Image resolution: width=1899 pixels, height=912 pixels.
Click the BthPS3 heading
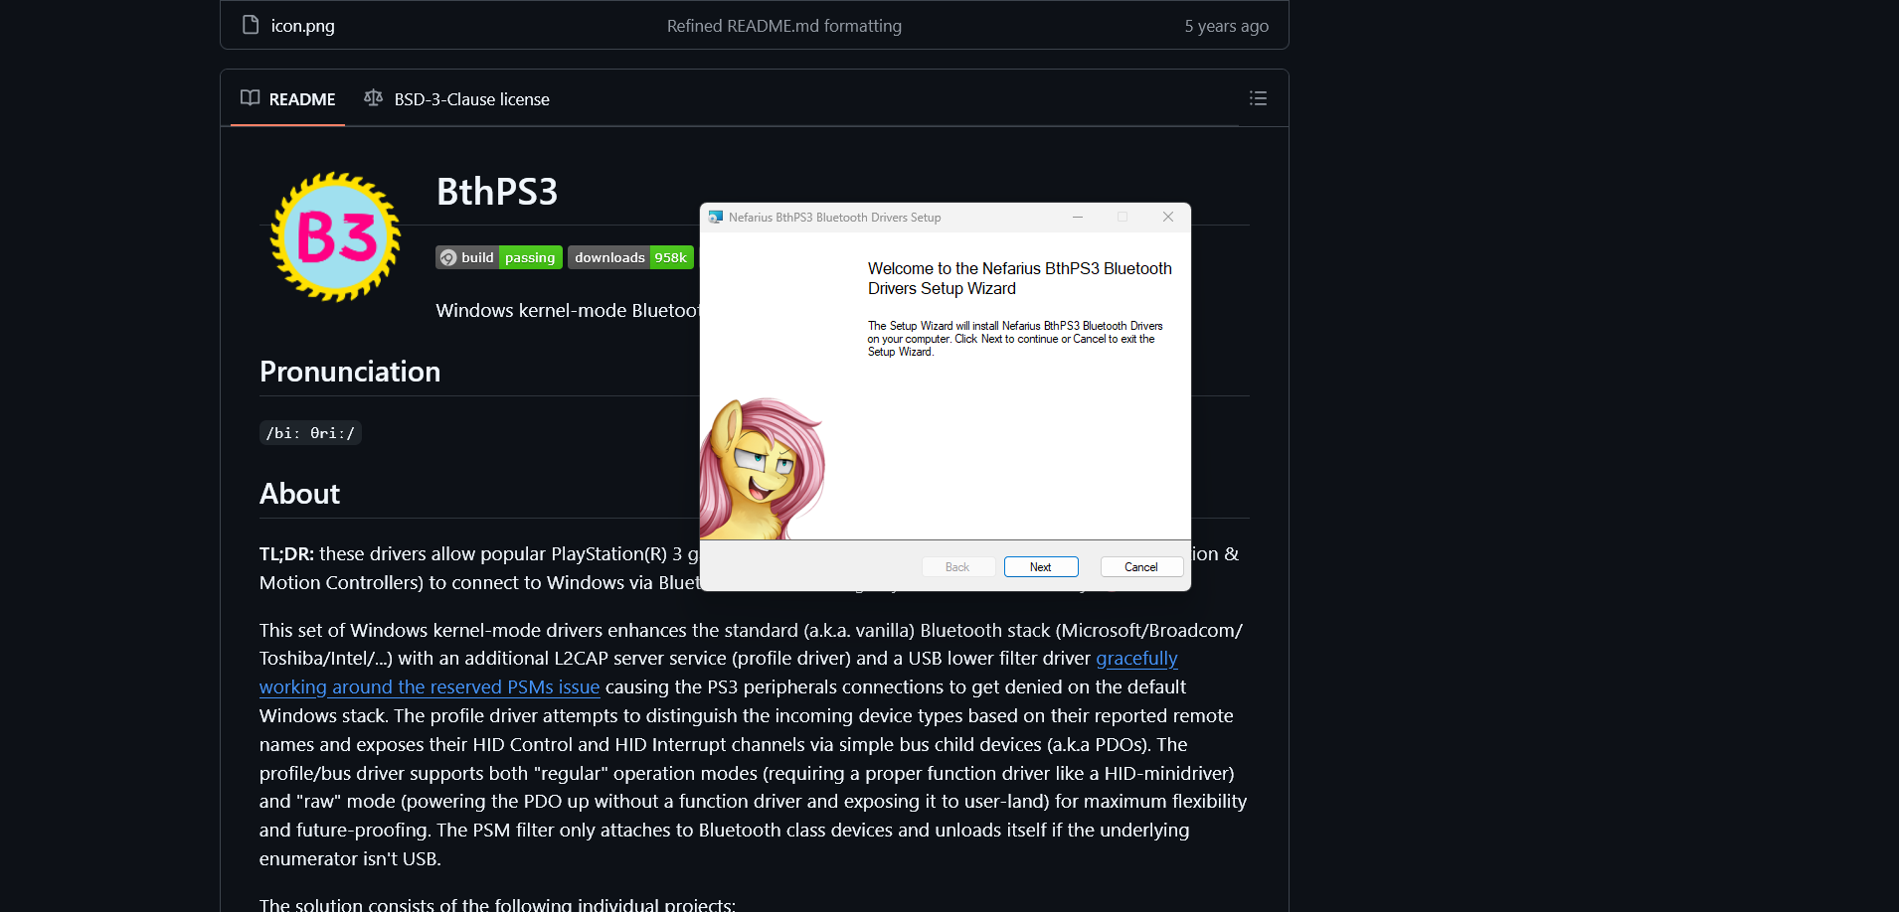point(497,191)
